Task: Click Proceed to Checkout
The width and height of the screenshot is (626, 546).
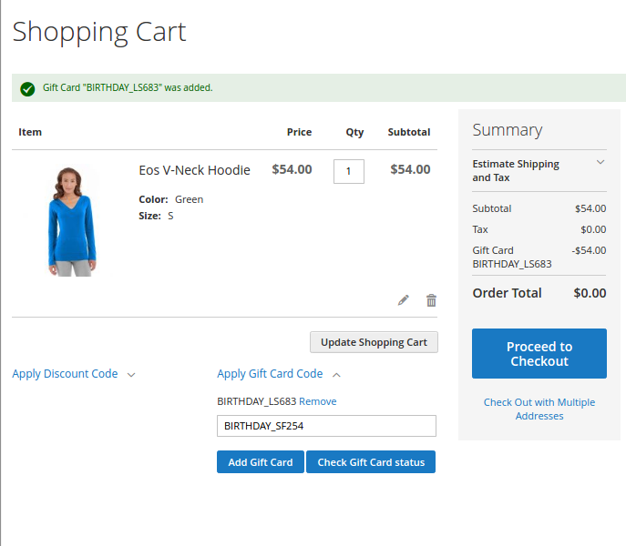Action: tap(539, 354)
